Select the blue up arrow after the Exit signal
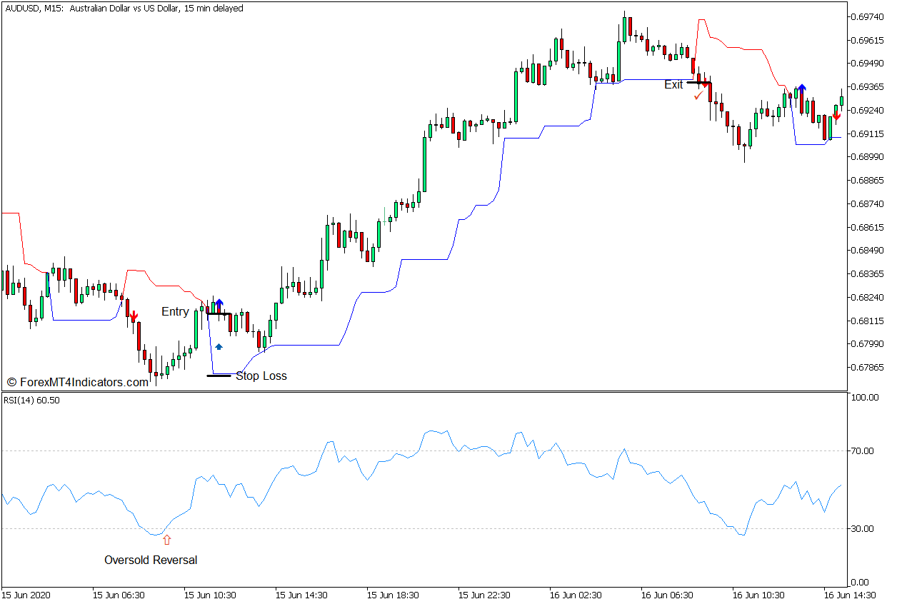The width and height of the screenshot is (897, 604). point(802,89)
